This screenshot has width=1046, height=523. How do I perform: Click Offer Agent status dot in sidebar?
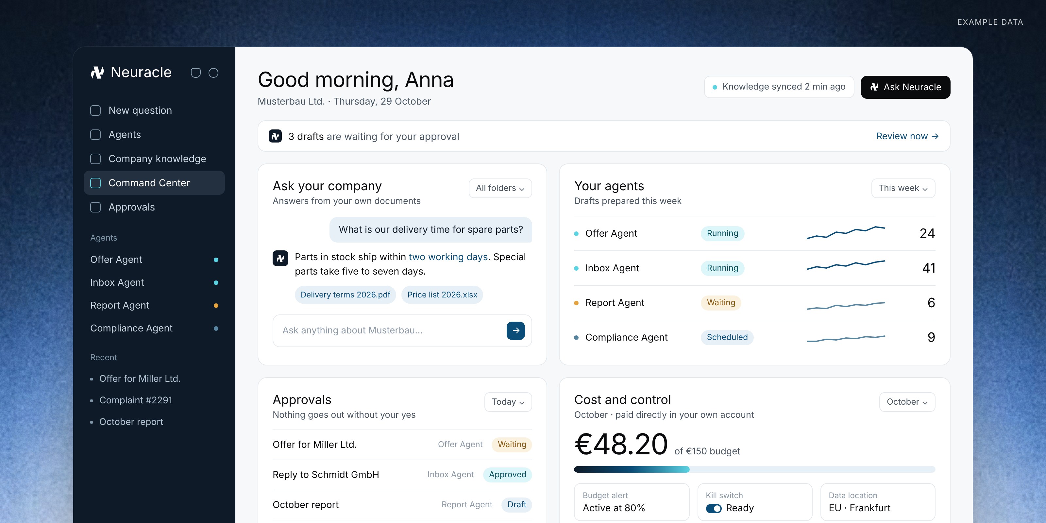click(216, 260)
